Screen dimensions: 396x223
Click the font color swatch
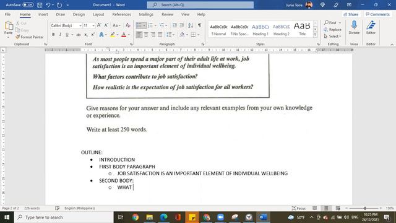tap(124, 35)
